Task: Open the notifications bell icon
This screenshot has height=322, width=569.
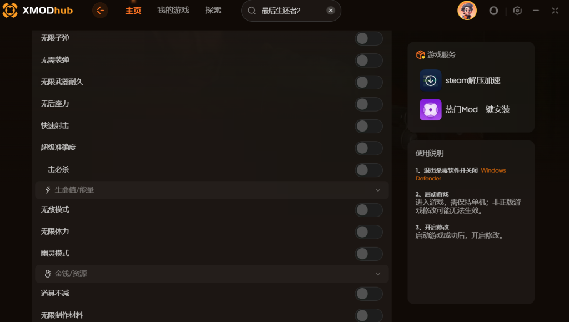Action: [x=493, y=11]
